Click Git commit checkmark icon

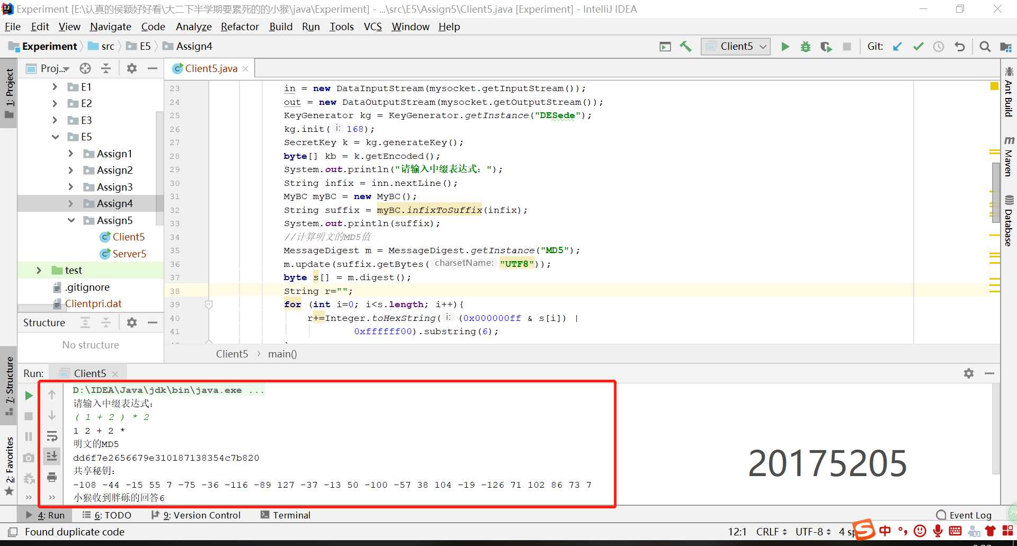[x=918, y=47]
